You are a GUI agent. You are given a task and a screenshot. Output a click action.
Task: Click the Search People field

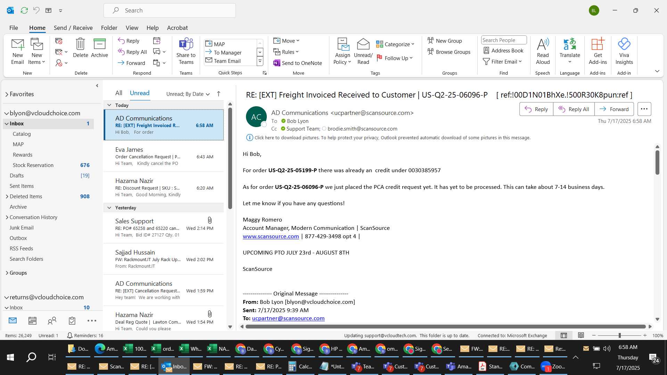(504, 40)
